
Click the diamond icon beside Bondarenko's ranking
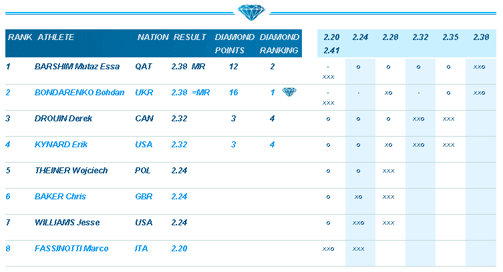289,93
